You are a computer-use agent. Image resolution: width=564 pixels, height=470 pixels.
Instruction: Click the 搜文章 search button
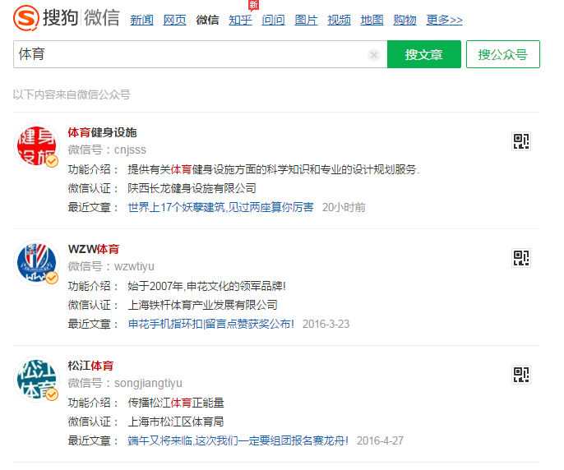coord(424,54)
